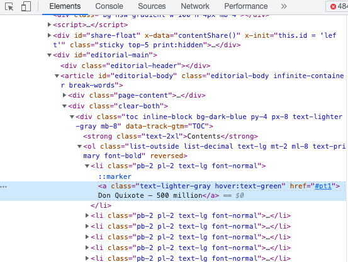This screenshot has width=348, height=262.
Task: Follow the #pt1 href link
Action: 323,186
